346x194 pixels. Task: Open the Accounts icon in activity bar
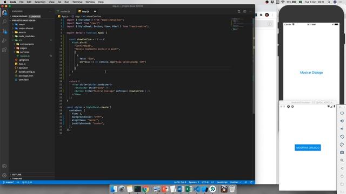pyautogui.click(x=4, y=166)
